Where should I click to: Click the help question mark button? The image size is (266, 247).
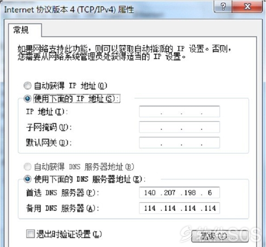(223, 7)
